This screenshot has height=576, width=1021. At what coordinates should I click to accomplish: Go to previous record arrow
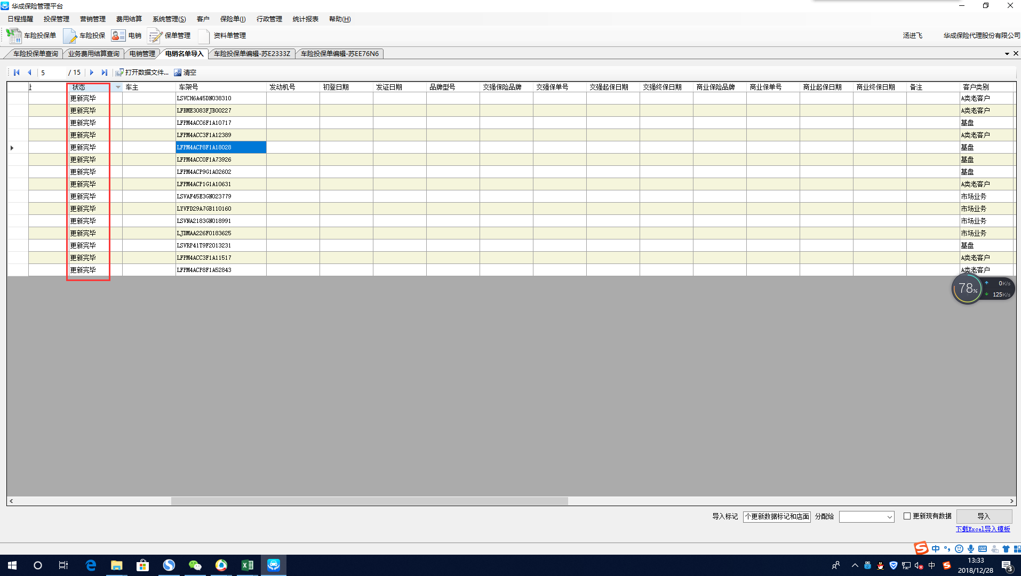coord(30,73)
